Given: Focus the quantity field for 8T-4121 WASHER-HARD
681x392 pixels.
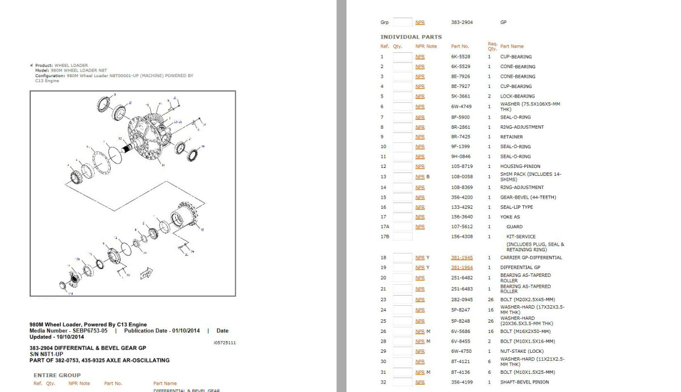Looking at the screenshot, I should click(402, 362).
